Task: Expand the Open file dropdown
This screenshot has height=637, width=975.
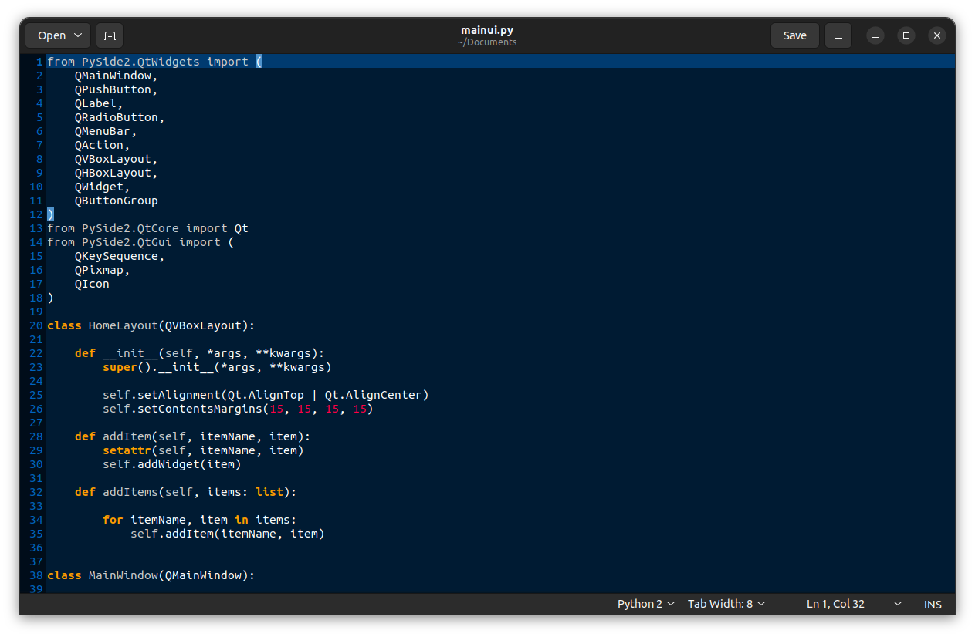Action: point(59,35)
